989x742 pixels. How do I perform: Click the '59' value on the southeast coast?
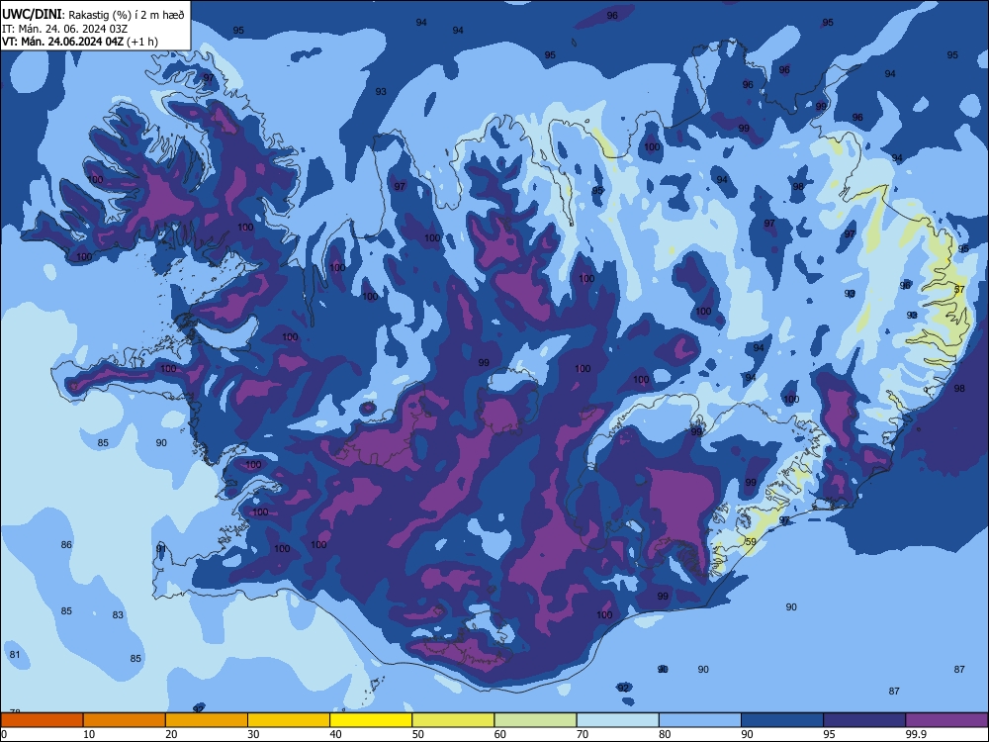click(x=751, y=542)
